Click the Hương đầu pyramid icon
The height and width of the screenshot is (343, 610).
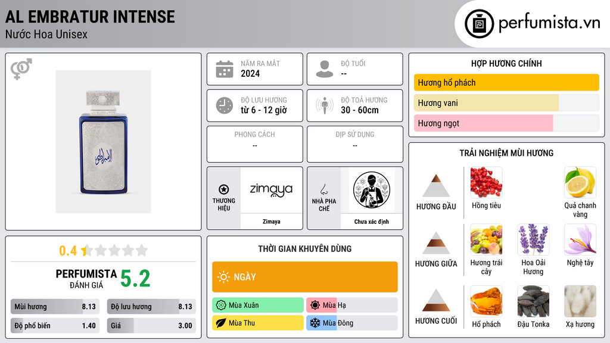[436, 186]
